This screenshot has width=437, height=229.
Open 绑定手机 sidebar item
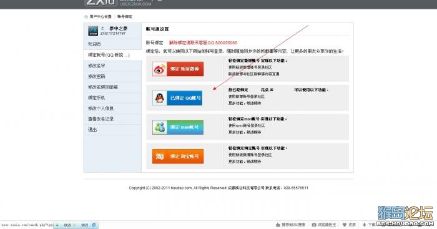[x=96, y=98]
